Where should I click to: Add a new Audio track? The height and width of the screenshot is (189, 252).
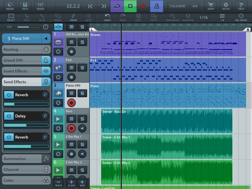click(x=71, y=183)
